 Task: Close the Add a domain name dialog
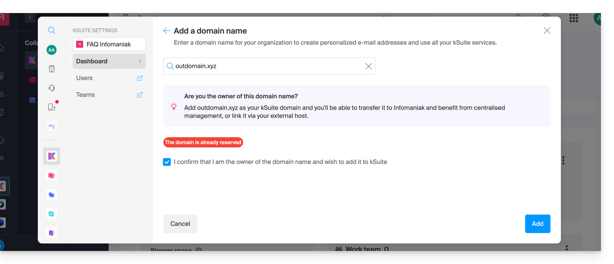tap(547, 31)
